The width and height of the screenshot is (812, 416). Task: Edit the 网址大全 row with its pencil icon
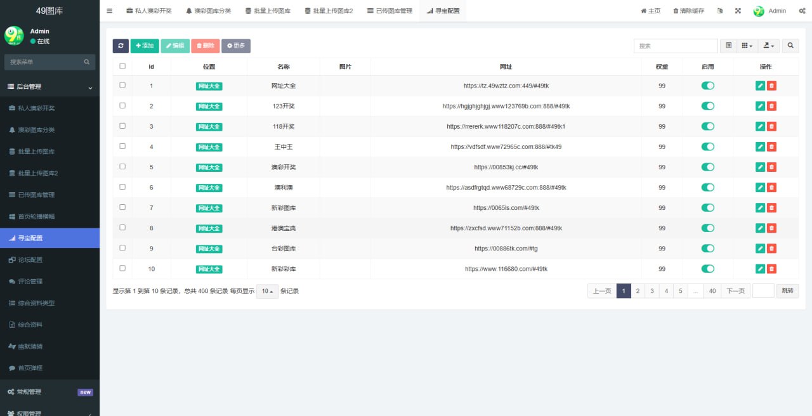point(760,86)
